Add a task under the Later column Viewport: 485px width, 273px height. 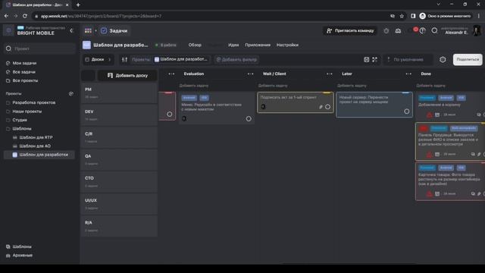click(x=352, y=86)
